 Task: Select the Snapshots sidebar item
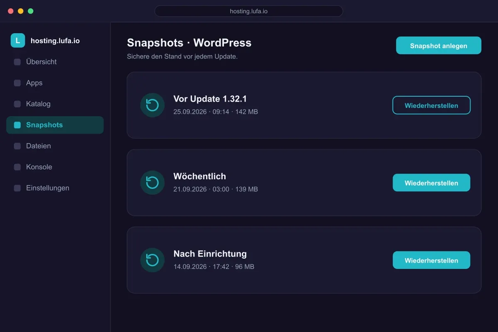coord(55,125)
